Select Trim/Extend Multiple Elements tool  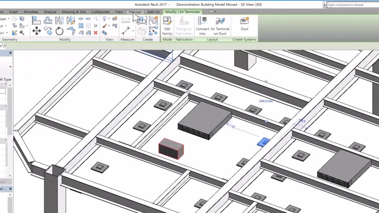[x=88, y=33]
